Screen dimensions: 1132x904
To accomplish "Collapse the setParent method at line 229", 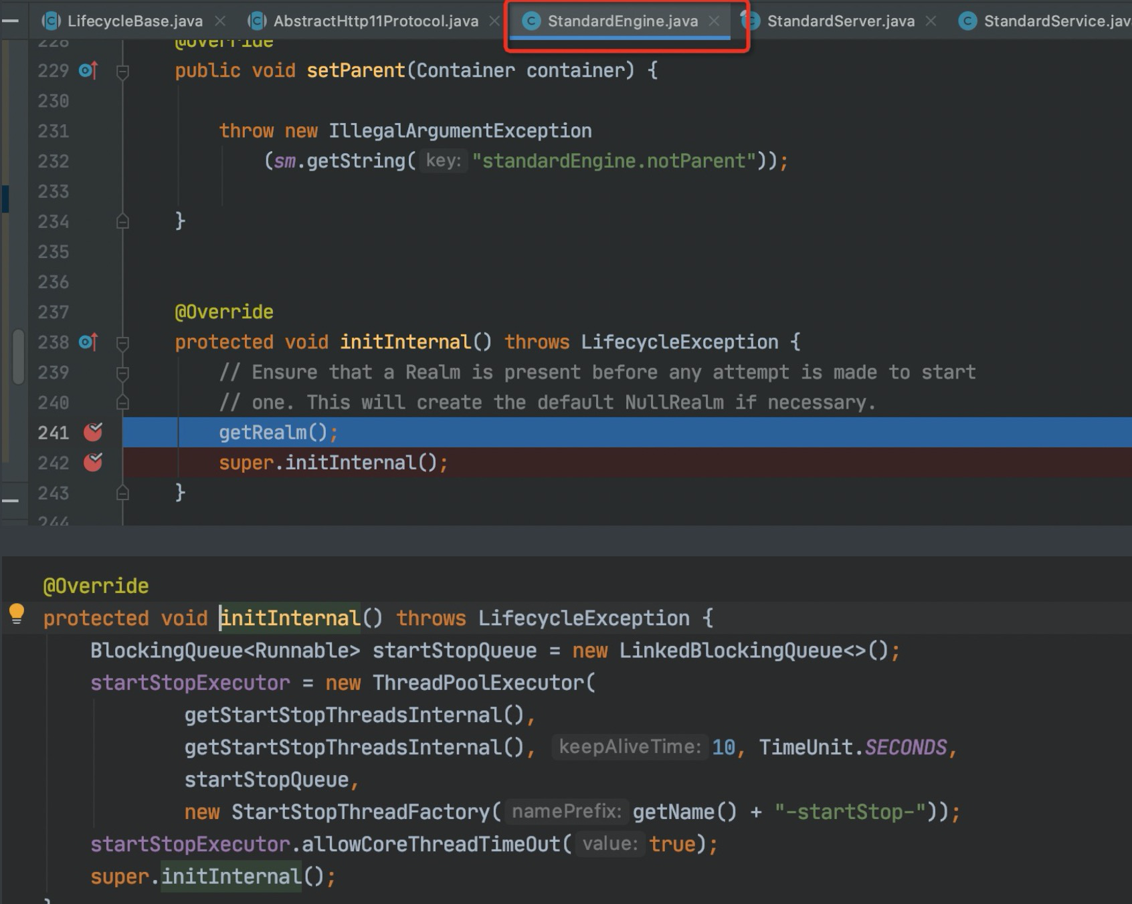I will pyautogui.click(x=122, y=71).
